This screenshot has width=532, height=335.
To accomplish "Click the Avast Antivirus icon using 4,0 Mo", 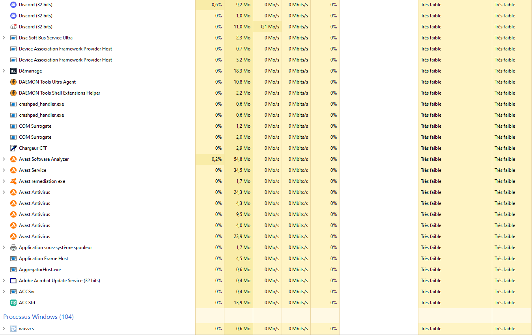I will 13,225.
